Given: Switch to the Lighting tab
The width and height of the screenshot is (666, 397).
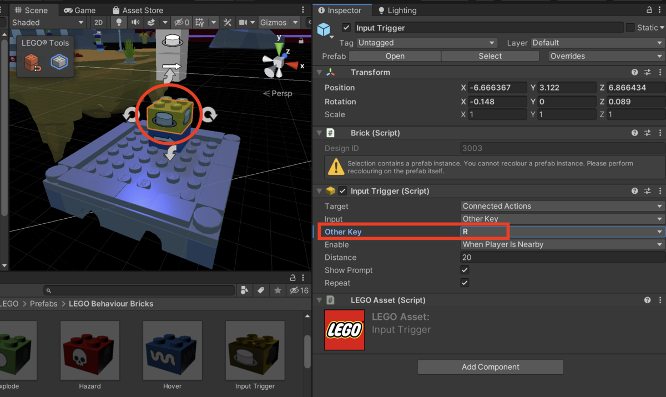Looking at the screenshot, I should (x=397, y=10).
